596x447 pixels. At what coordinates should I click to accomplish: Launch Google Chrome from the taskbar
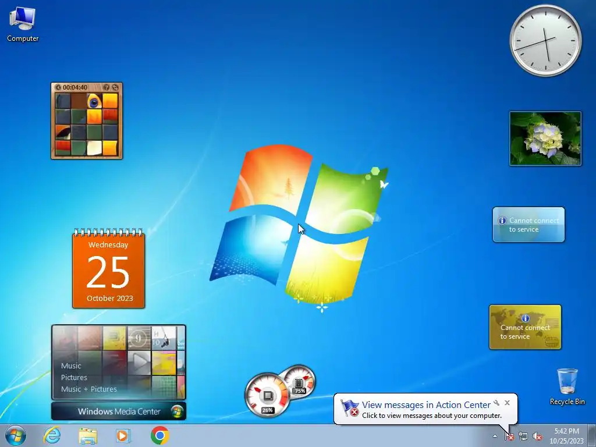point(159,435)
